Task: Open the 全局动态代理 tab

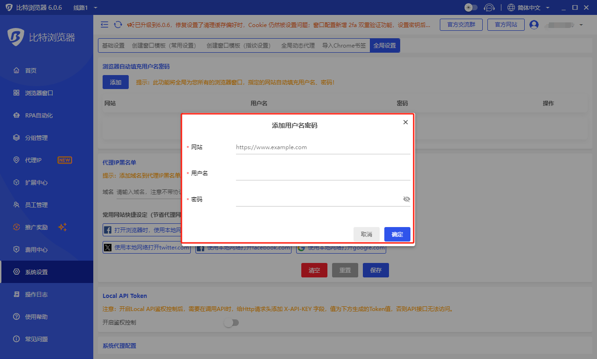Action: pos(298,45)
